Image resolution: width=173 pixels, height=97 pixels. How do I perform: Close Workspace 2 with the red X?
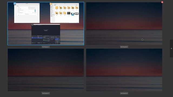click(x=162, y=2)
